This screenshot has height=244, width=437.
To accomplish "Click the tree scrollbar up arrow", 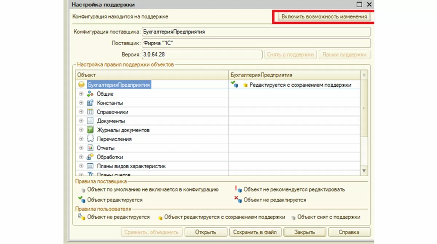I will click(x=364, y=75).
